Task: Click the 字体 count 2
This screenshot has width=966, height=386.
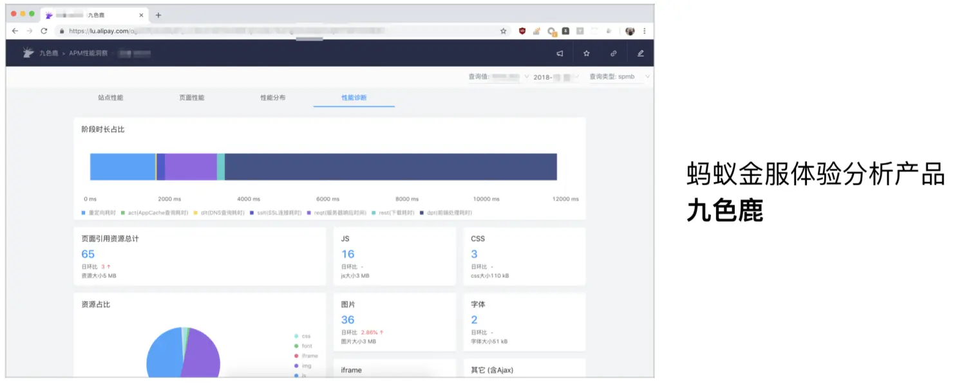Action: point(474,320)
